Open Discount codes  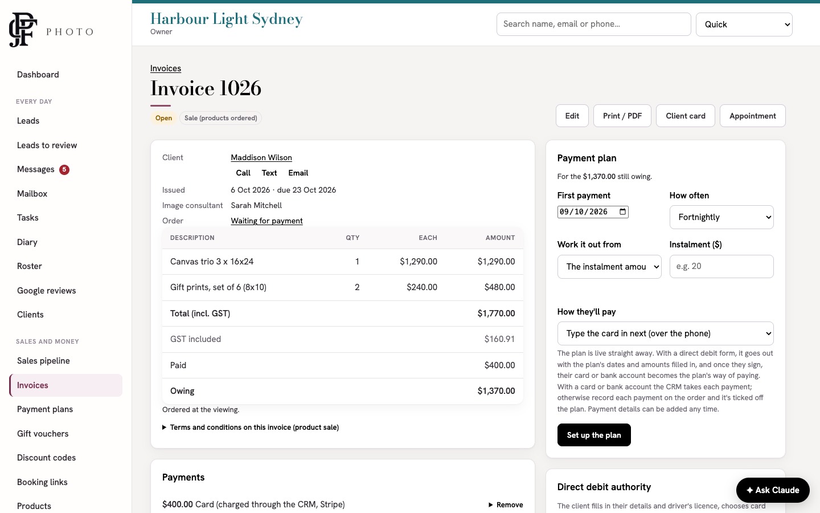pos(65,458)
